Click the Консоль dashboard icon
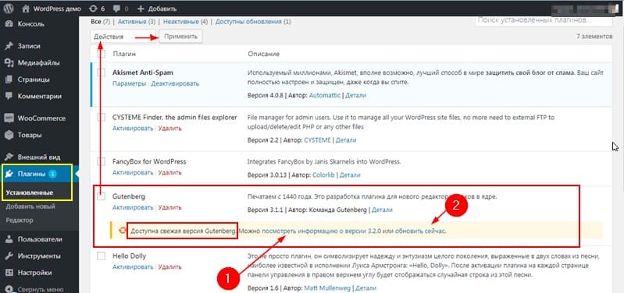The image size is (624, 293). click(9, 24)
